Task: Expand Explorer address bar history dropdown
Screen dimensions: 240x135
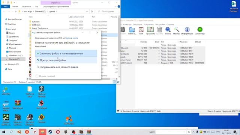Action: point(87,12)
